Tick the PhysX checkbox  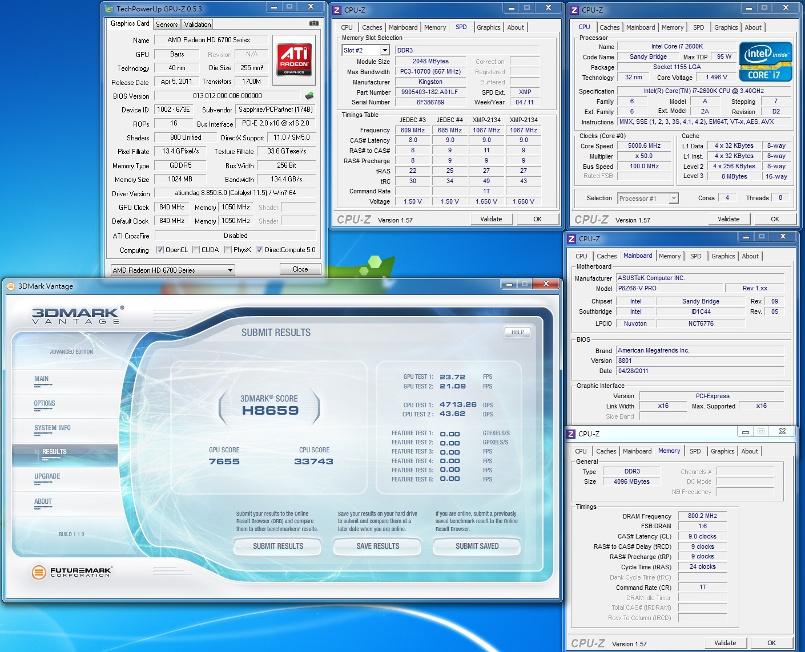point(228,250)
